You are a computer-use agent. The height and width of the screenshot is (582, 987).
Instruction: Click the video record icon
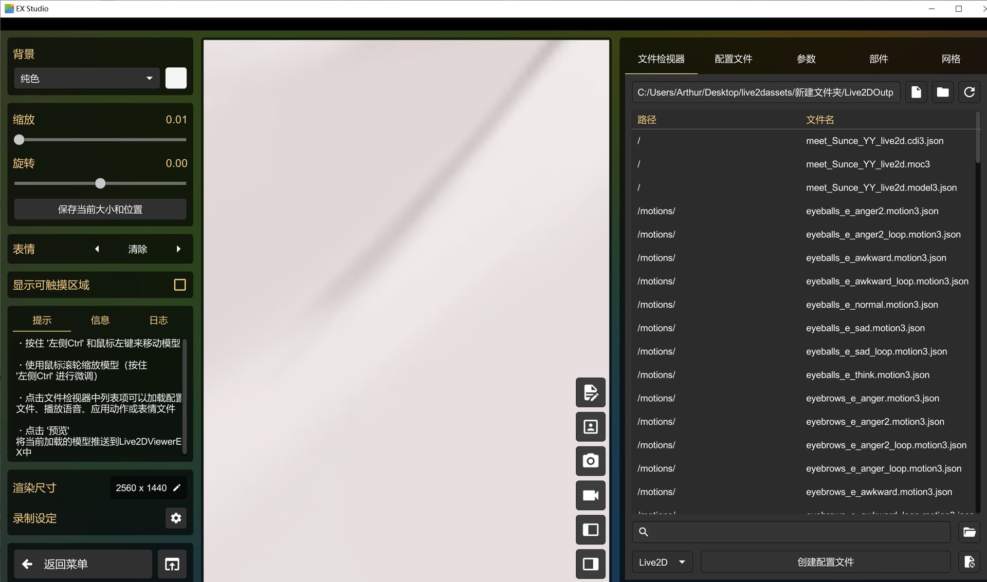pos(590,495)
